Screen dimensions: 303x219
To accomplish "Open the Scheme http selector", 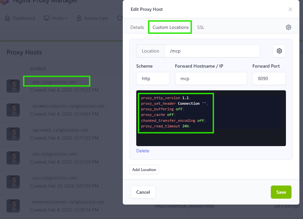I will pos(153,78).
